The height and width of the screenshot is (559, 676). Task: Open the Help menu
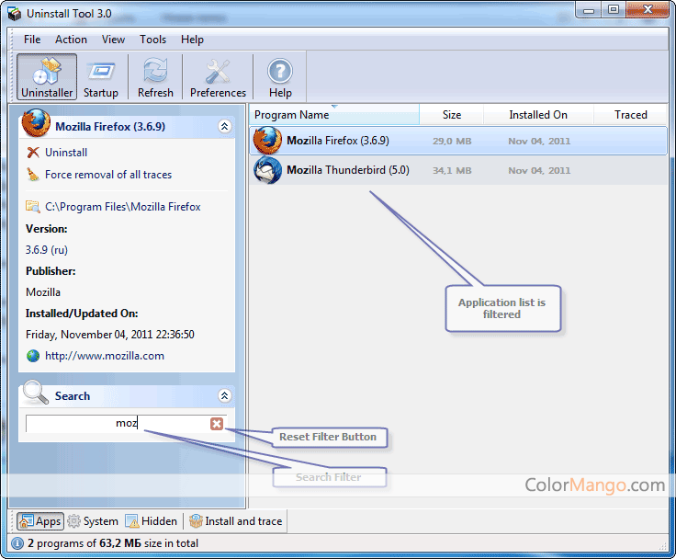click(192, 40)
